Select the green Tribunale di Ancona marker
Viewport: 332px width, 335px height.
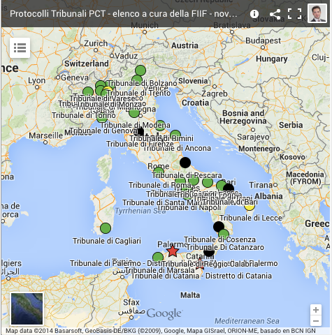coord(175,135)
